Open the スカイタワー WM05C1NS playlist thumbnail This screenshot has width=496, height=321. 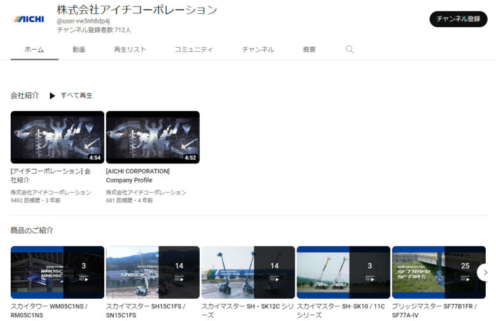coord(57,272)
